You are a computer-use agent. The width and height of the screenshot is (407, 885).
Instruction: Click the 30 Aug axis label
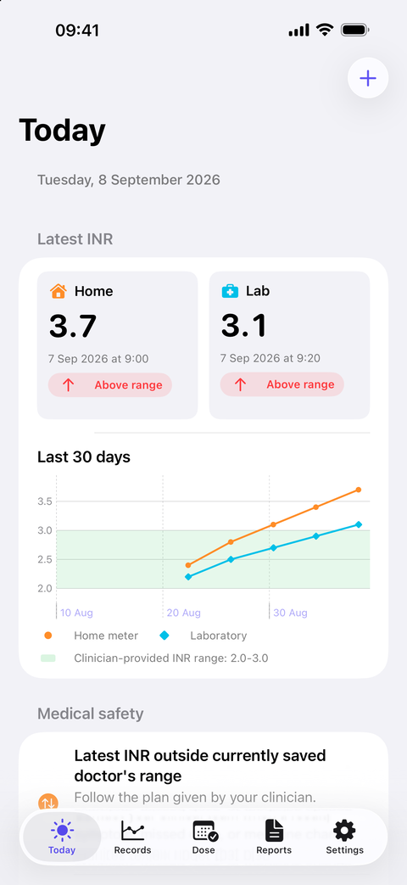coord(290,613)
